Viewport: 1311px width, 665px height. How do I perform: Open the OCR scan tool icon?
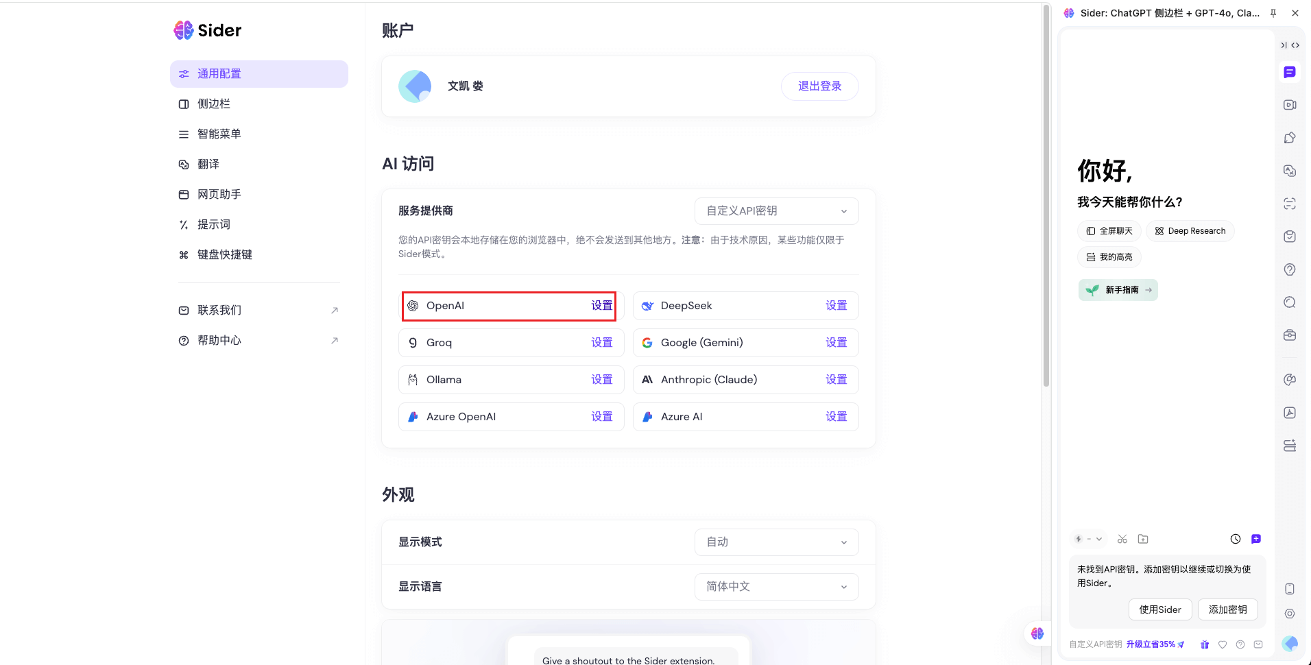[x=1290, y=203]
